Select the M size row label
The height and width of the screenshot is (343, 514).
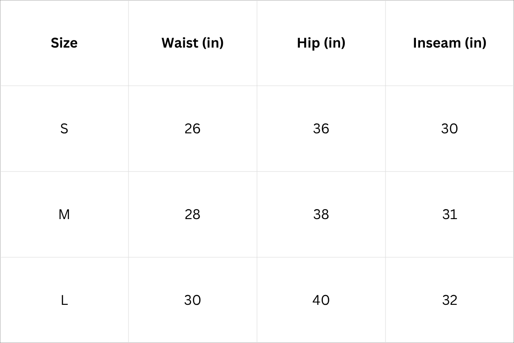pos(64,214)
